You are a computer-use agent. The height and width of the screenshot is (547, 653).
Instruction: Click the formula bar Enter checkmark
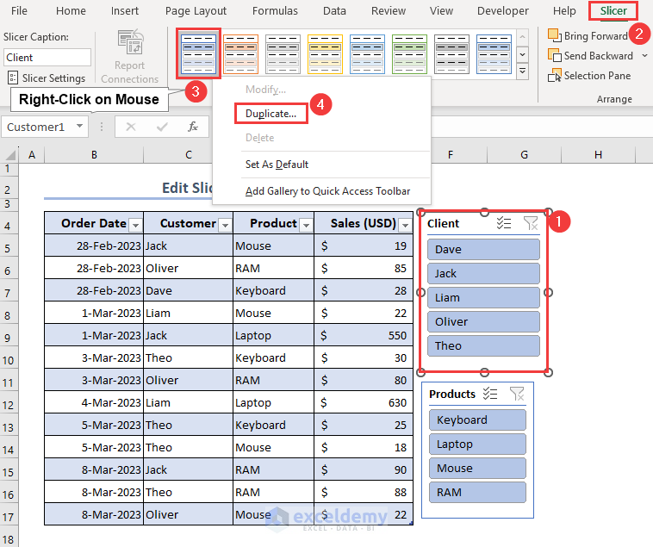pos(162,127)
